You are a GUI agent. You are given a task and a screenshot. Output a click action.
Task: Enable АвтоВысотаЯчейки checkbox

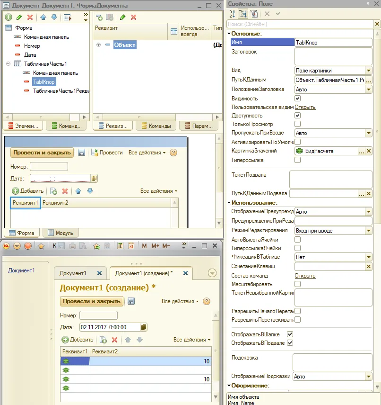point(297,240)
